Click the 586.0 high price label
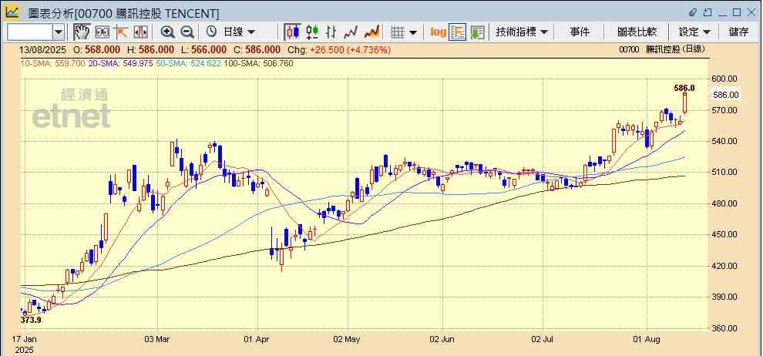 (x=684, y=88)
